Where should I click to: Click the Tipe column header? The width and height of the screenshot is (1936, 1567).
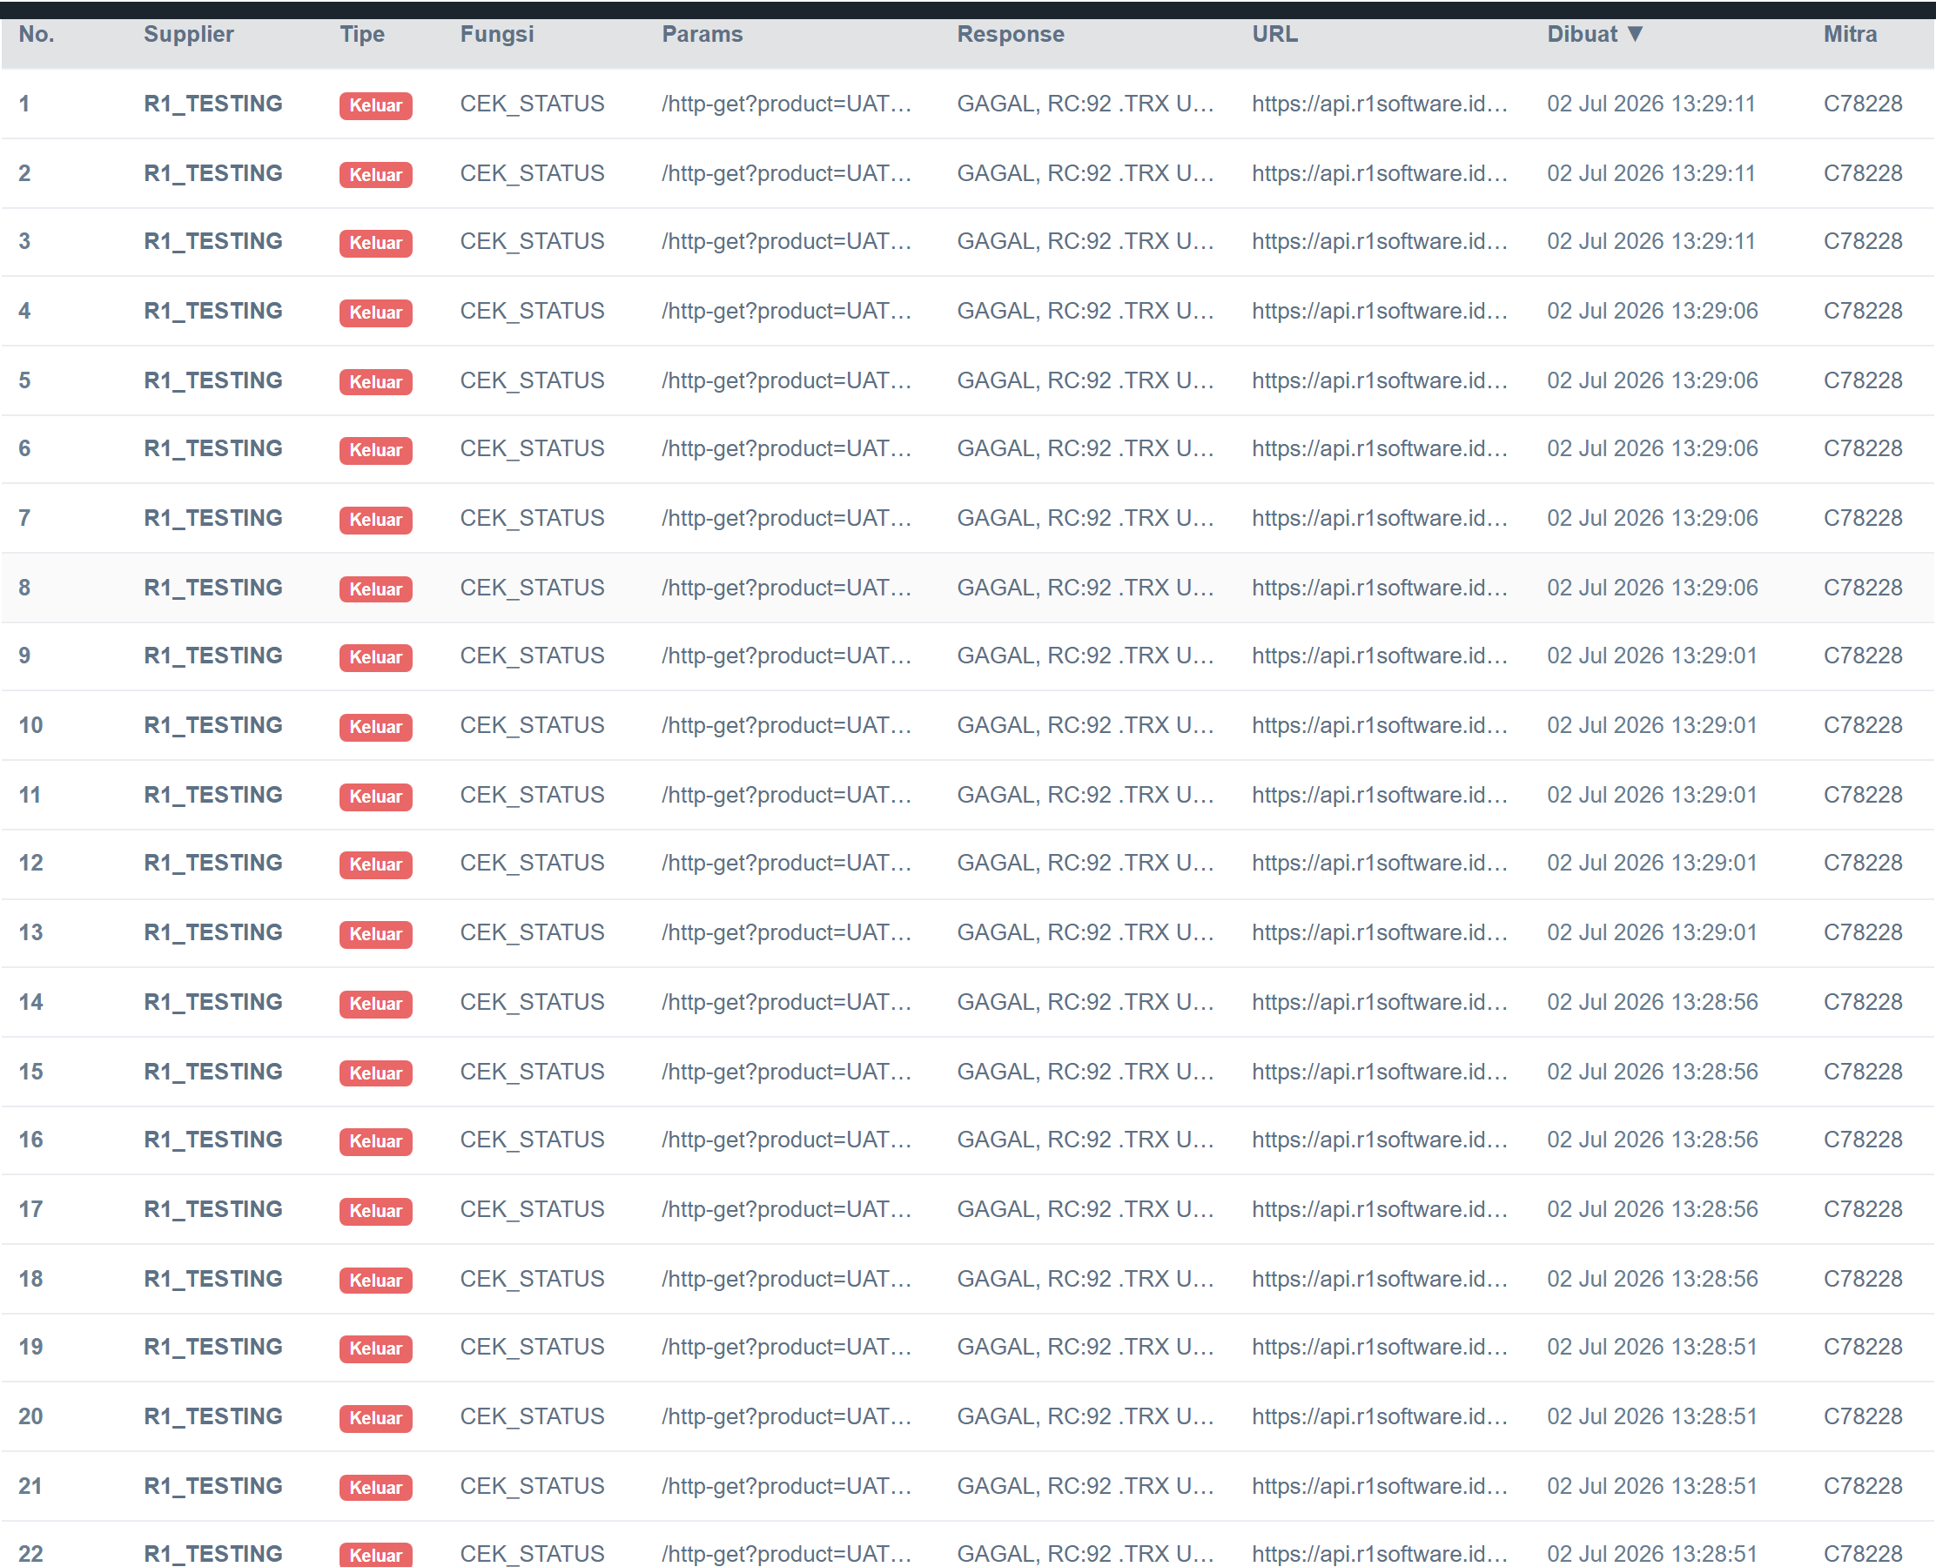point(362,34)
